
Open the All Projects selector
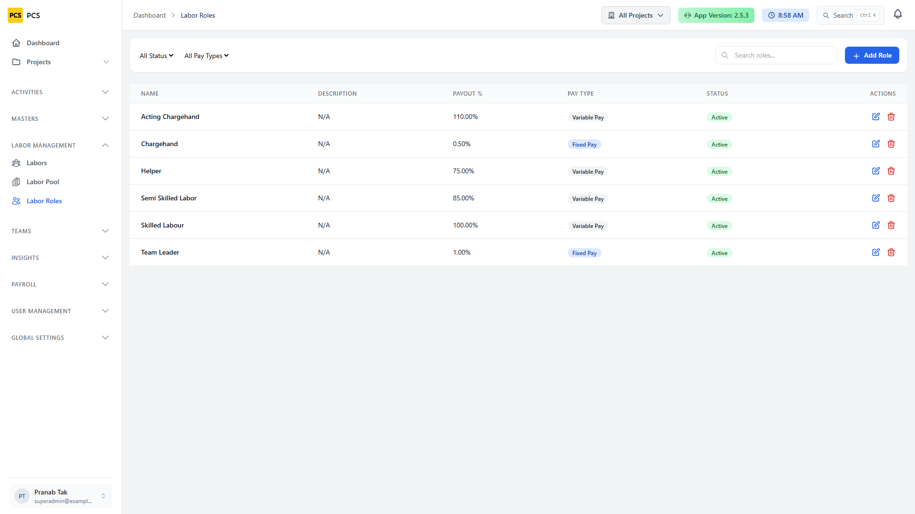(636, 15)
